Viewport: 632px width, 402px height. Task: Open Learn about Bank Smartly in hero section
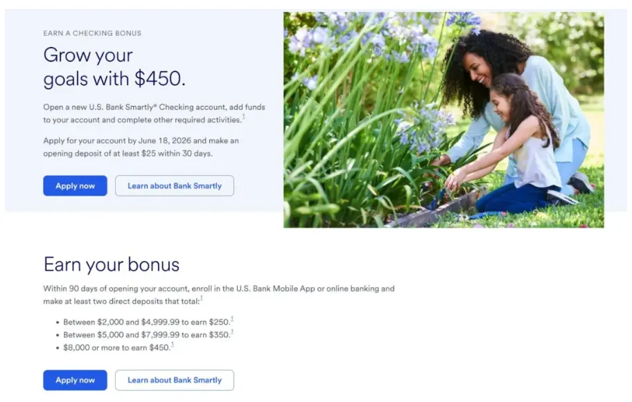click(174, 185)
